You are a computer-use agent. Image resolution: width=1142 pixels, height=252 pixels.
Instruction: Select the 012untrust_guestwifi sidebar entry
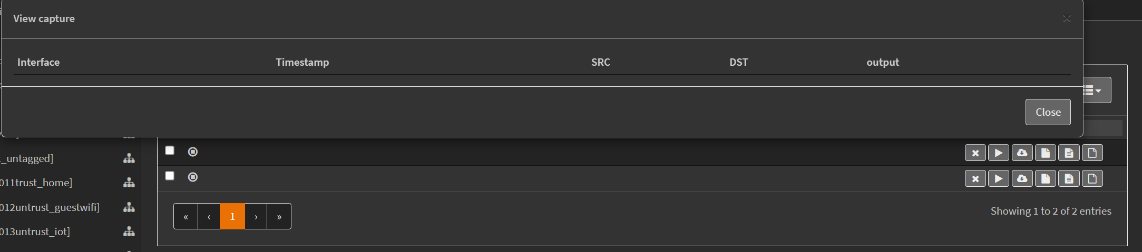[50, 207]
